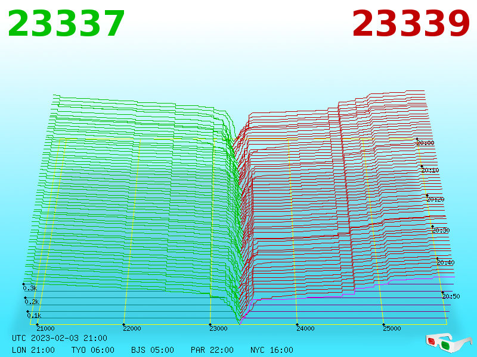
Task: Click the NYC 16:00 clock
Action: [x=272, y=350]
